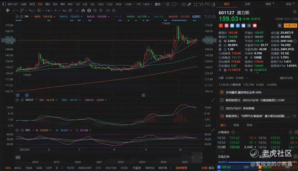Screen dimensions: 298x171
Task: Switch to 分析 analysis tab
Action: [x=248, y=4]
